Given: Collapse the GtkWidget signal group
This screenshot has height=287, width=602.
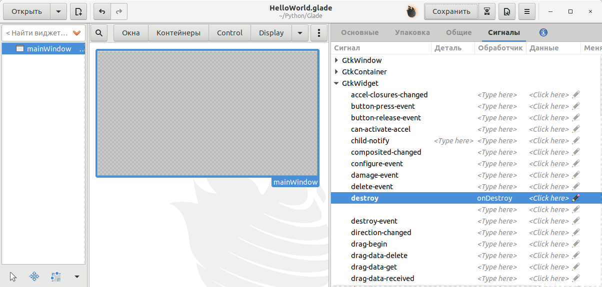Looking at the screenshot, I should click(x=336, y=83).
